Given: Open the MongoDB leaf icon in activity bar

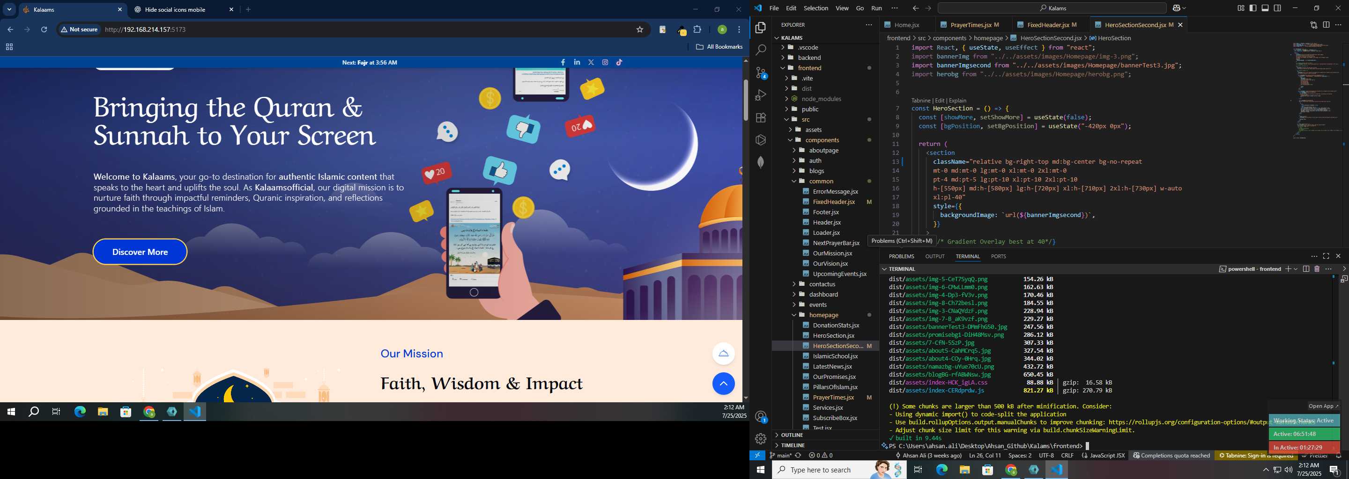Looking at the screenshot, I should click(760, 162).
